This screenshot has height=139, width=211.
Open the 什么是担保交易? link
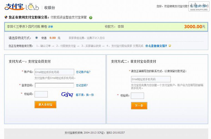[156, 46]
